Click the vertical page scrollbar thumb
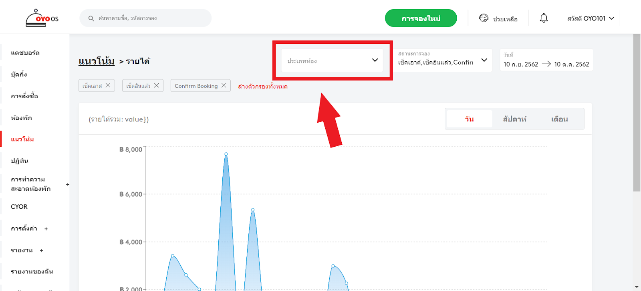The width and height of the screenshot is (641, 291). click(637, 113)
